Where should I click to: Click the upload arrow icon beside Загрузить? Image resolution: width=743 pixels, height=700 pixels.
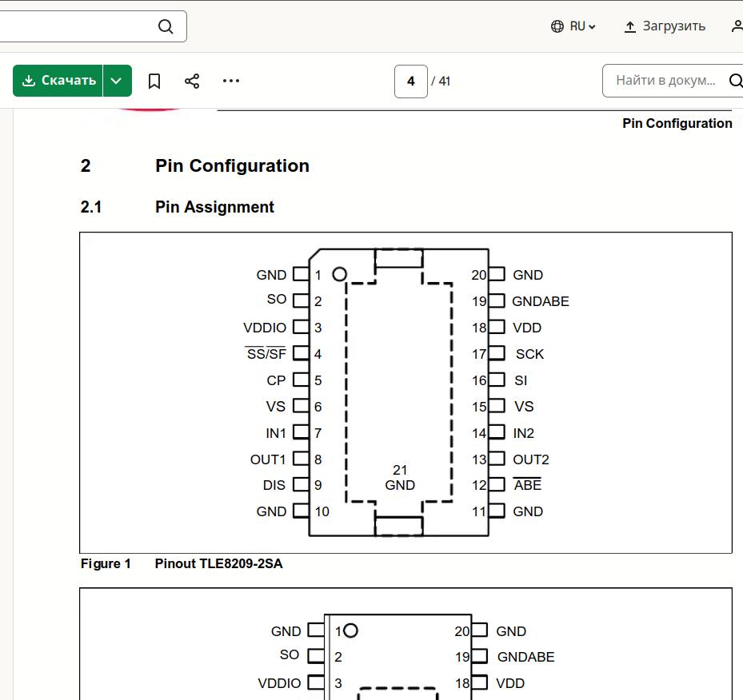630,26
